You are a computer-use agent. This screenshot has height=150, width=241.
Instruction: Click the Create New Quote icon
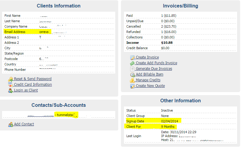point(132,86)
